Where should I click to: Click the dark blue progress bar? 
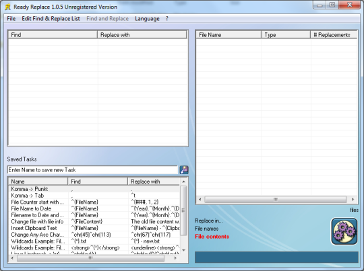click(x=276, y=258)
